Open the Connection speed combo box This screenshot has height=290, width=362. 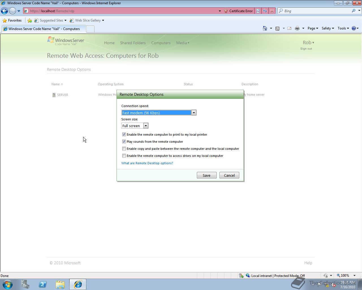[159, 113]
